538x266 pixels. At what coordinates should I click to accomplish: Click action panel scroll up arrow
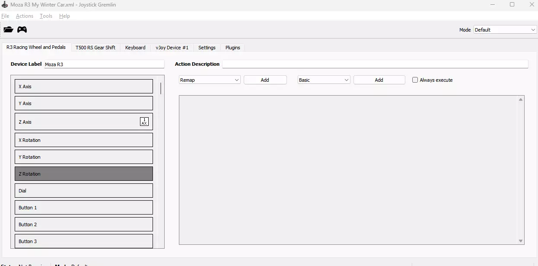click(x=521, y=99)
